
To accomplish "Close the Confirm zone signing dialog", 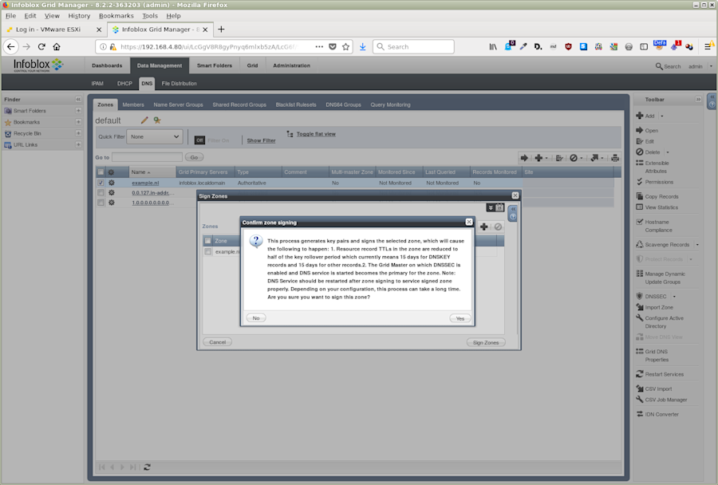I will (x=469, y=222).
